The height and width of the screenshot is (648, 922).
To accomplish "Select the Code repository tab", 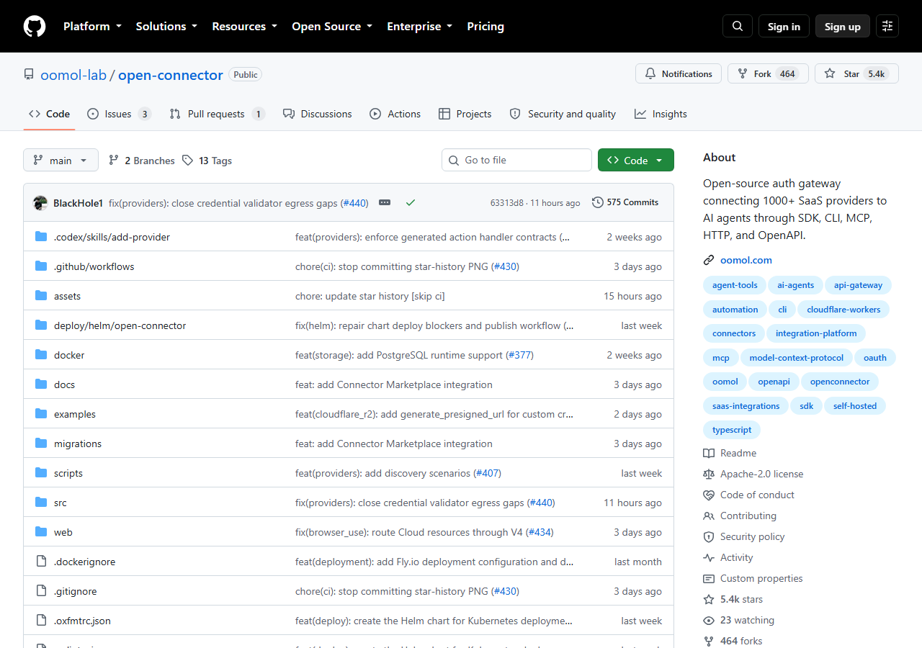I will click(x=49, y=114).
